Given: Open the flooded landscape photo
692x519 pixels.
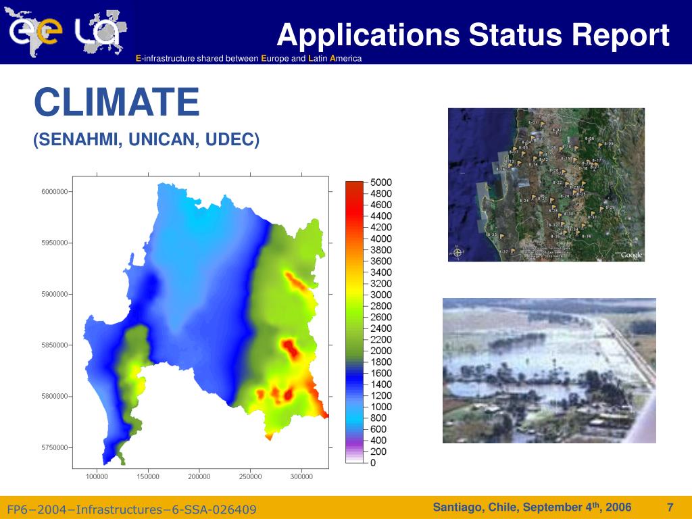Looking at the screenshot, I should tap(549, 371).
